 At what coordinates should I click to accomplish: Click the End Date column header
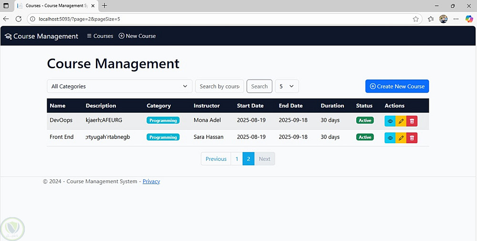[x=290, y=105]
